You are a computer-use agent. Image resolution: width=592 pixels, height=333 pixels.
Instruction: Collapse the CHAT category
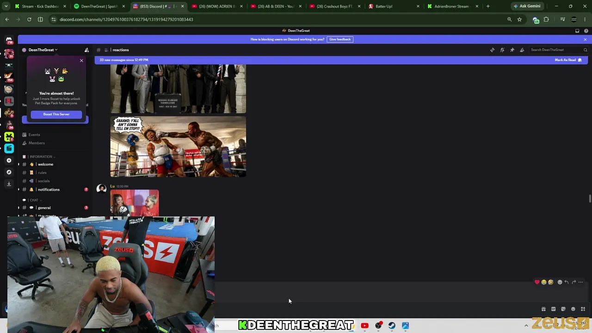tap(33, 200)
